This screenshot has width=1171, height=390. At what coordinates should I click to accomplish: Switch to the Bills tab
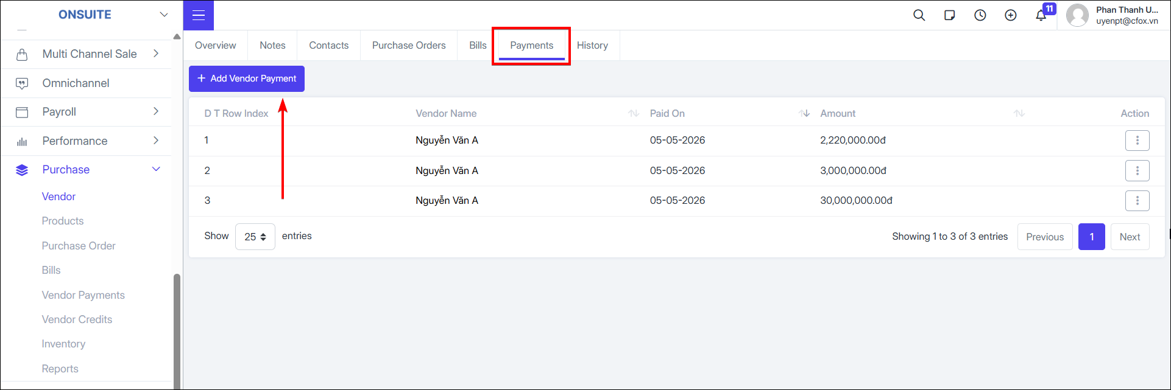point(478,46)
